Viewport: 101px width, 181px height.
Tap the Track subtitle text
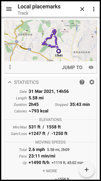(23, 13)
